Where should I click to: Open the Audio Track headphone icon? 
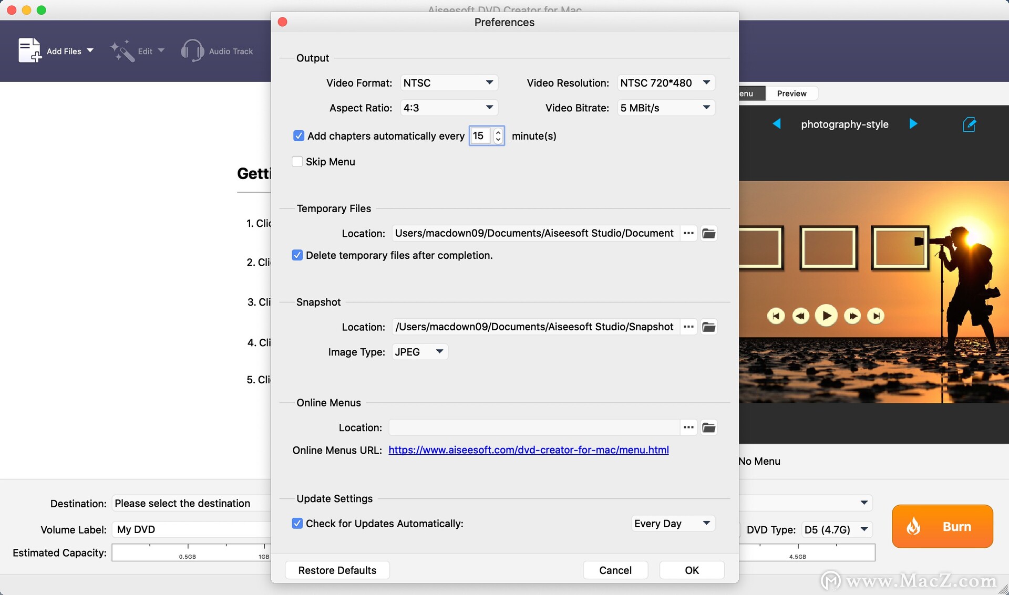(x=192, y=51)
